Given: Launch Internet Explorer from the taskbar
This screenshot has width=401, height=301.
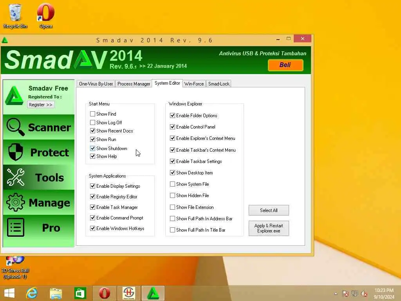Looking at the screenshot, I should click(x=32, y=293).
